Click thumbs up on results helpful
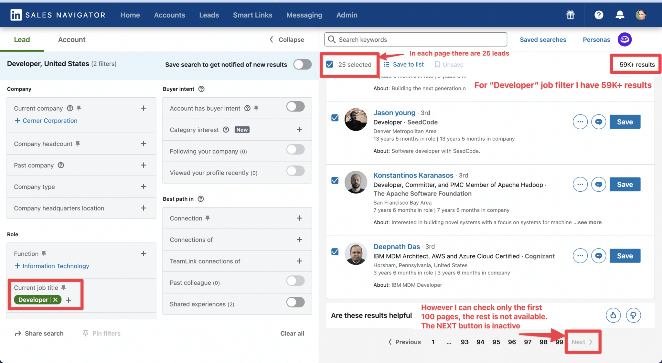Viewport: 662px width, 363px height. 613,315
